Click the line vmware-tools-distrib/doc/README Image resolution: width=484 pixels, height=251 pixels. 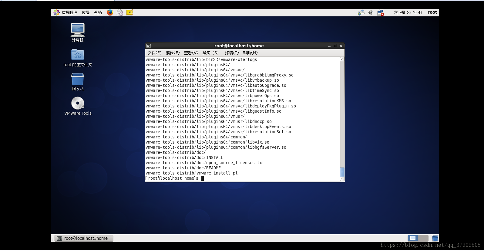pyautogui.click(x=183, y=168)
